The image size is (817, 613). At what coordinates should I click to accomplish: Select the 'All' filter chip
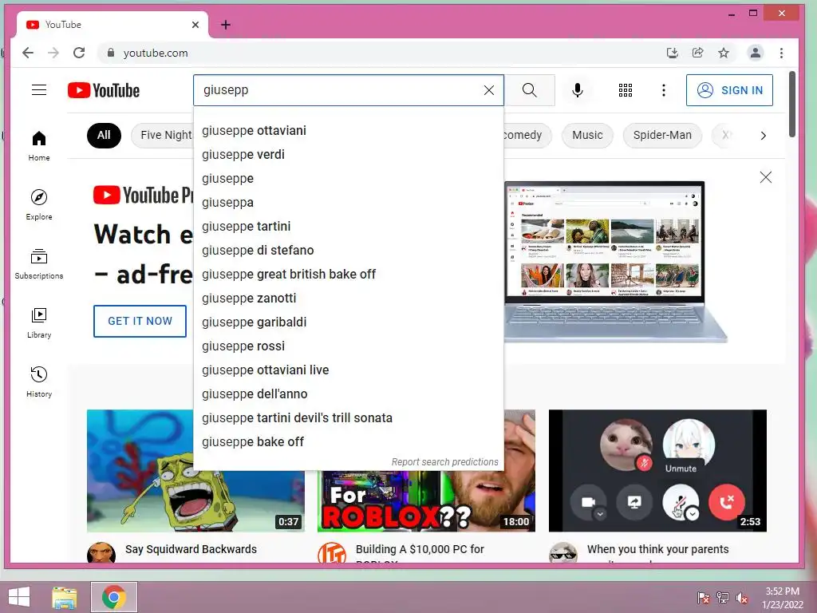(x=104, y=136)
